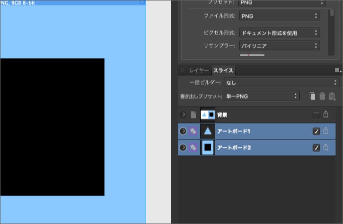Image resolution: width=343 pixels, height=224 pixels.
Task: Click the export icon on the アートボード2 row
Action: (x=326, y=147)
